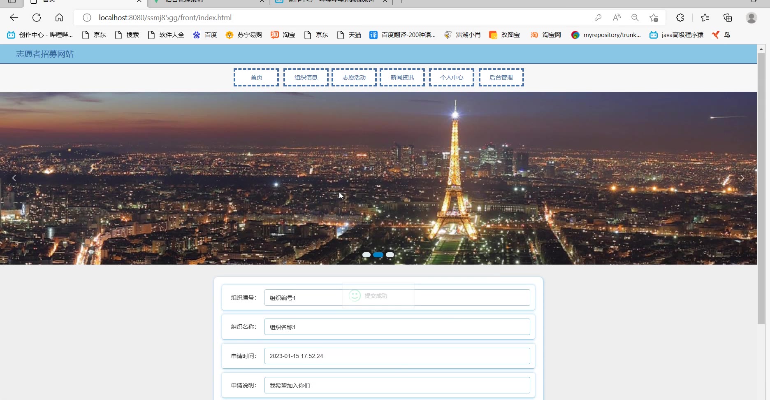
Task: Click the user profile avatar icon
Action: [751, 18]
